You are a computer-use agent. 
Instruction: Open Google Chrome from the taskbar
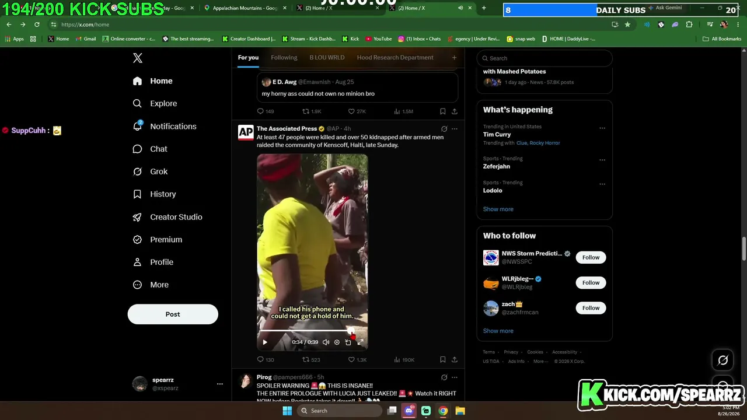(x=443, y=411)
